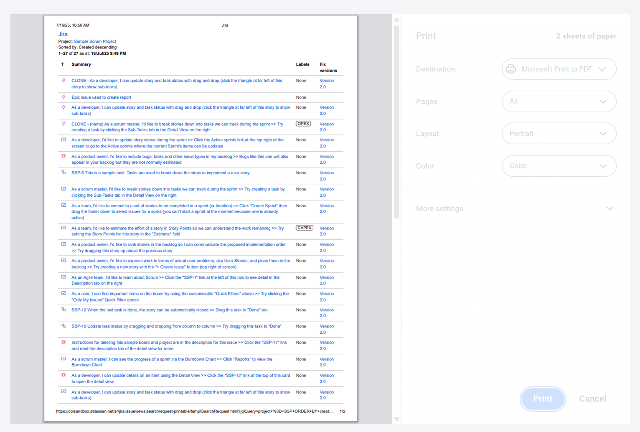The height and width of the screenshot is (432, 640).
Task: Click Version 2.0 in the OPEX-labeled row
Action: click(327, 127)
